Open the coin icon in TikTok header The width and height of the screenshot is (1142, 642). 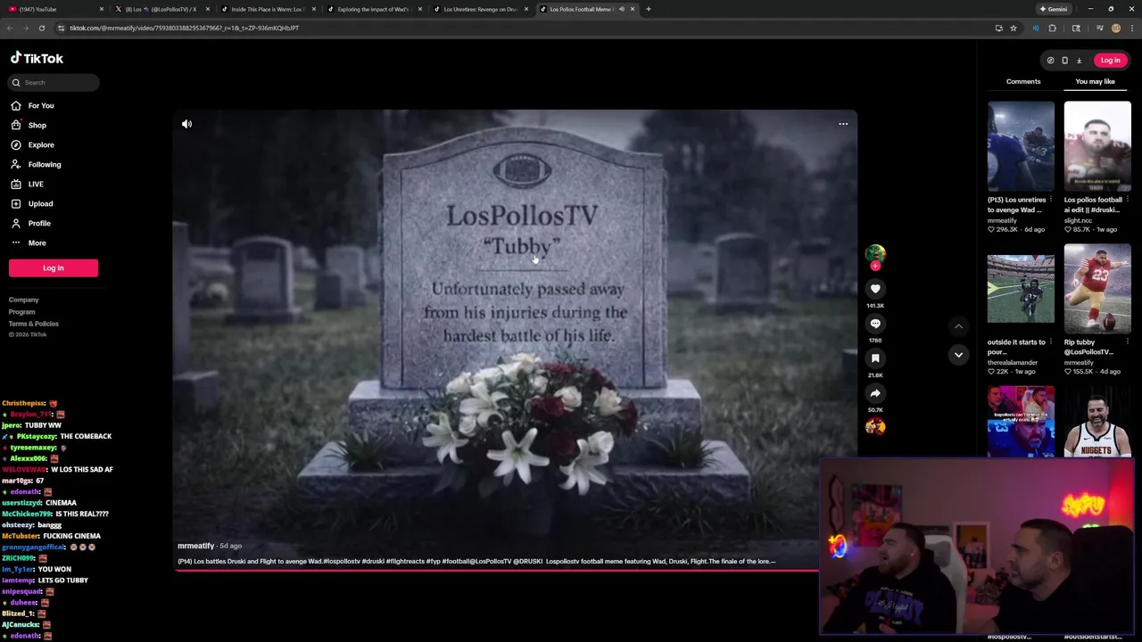click(x=1050, y=60)
